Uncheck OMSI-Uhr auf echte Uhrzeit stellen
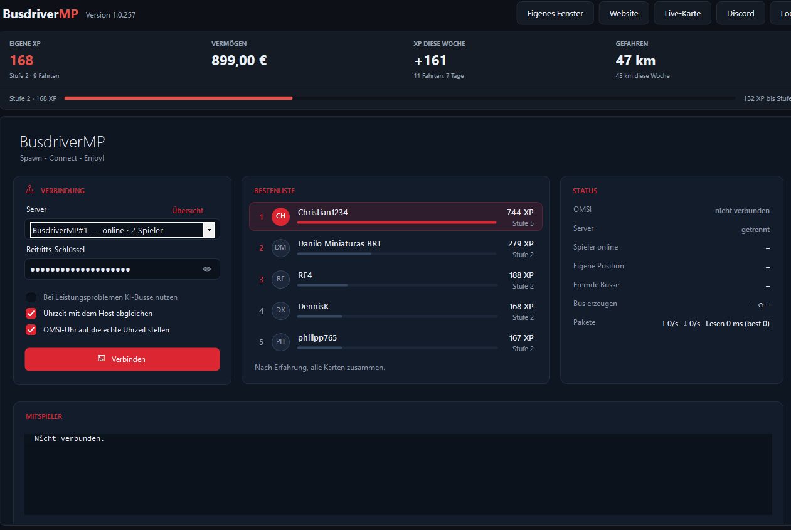This screenshot has height=530, width=791. [x=31, y=329]
